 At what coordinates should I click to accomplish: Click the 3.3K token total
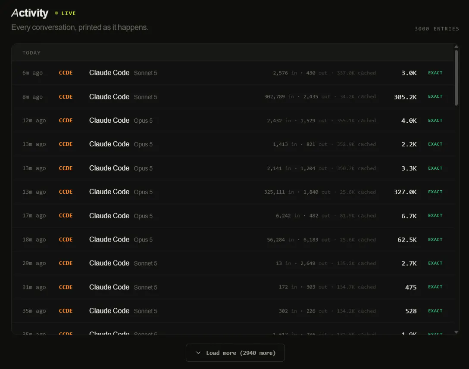tap(409, 168)
